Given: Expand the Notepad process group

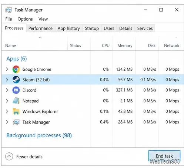Looking at the screenshot, I should point(7,101).
